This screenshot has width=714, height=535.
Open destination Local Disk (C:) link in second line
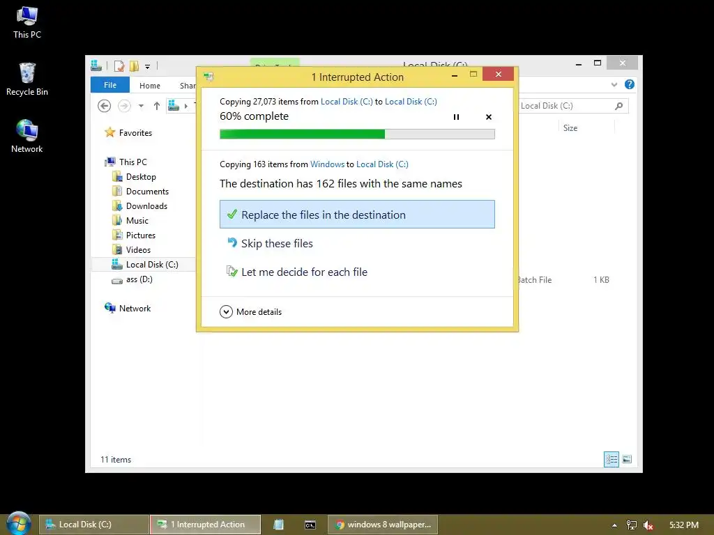click(382, 164)
